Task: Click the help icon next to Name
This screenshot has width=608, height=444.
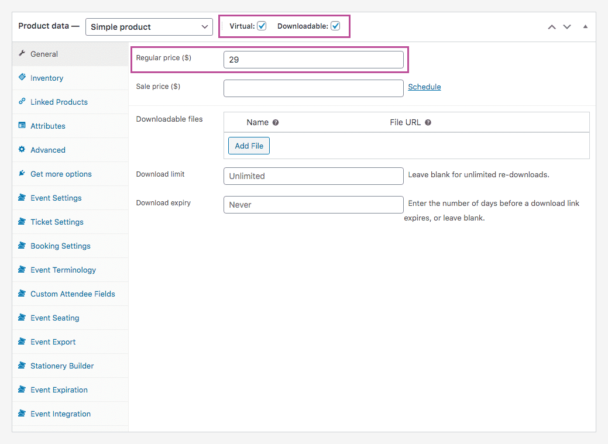Action: (276, 123)
